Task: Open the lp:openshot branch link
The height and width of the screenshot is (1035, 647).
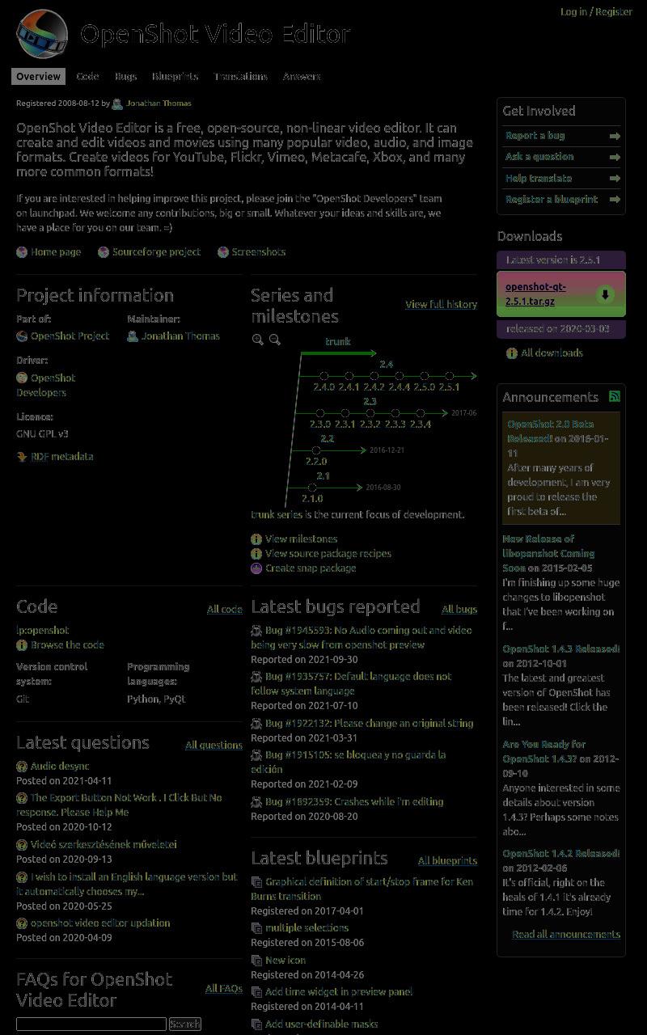Action: [x=43, y=631]
